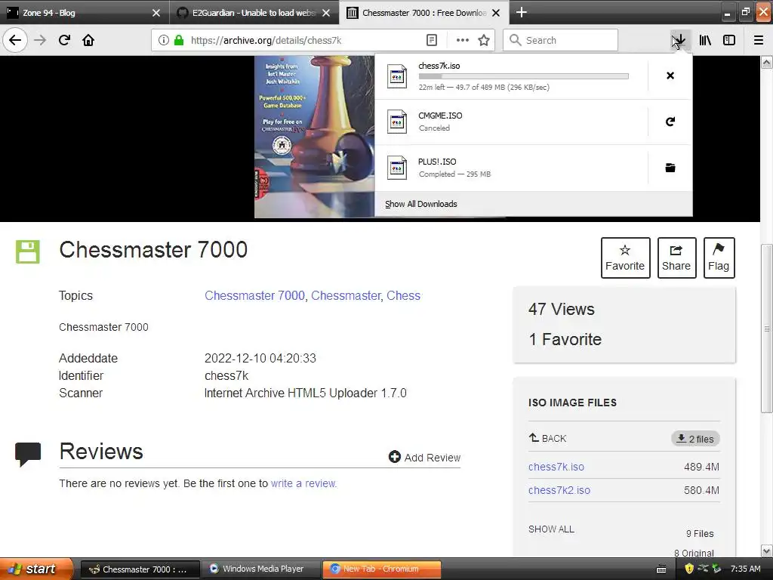This screenshot has width=773, height=580.
Task: Close the E2Guardian tab
Action: click(x=326, y=13)
